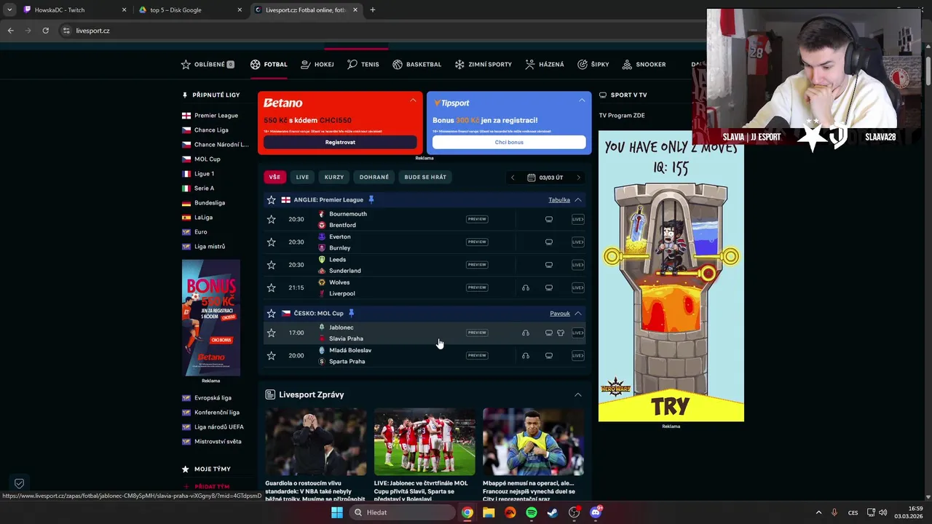Collapse the Tipsport ad panel chevron
Screen dimensions: 932x524
(581, 100)
